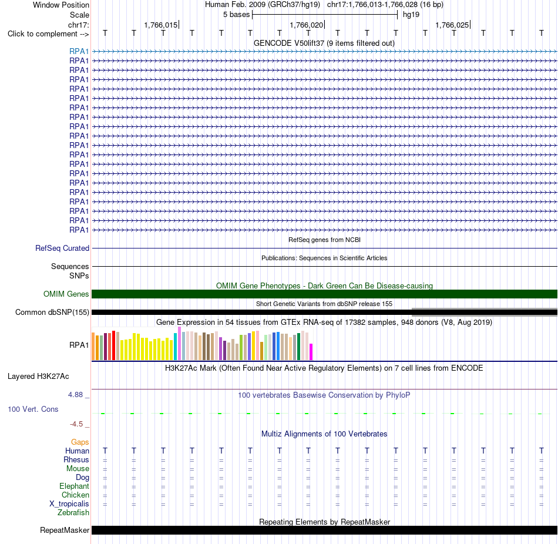
Task: Click the light-blue highlighted RPA1 transcript label
Action: [x=79, y=51]
